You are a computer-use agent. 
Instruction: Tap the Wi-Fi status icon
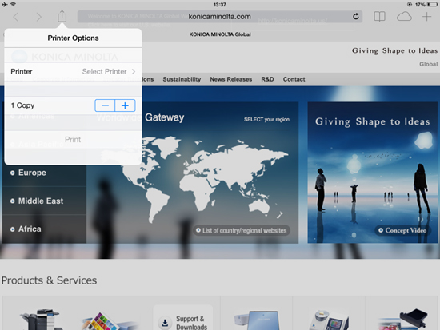click(x=13, y=4)
